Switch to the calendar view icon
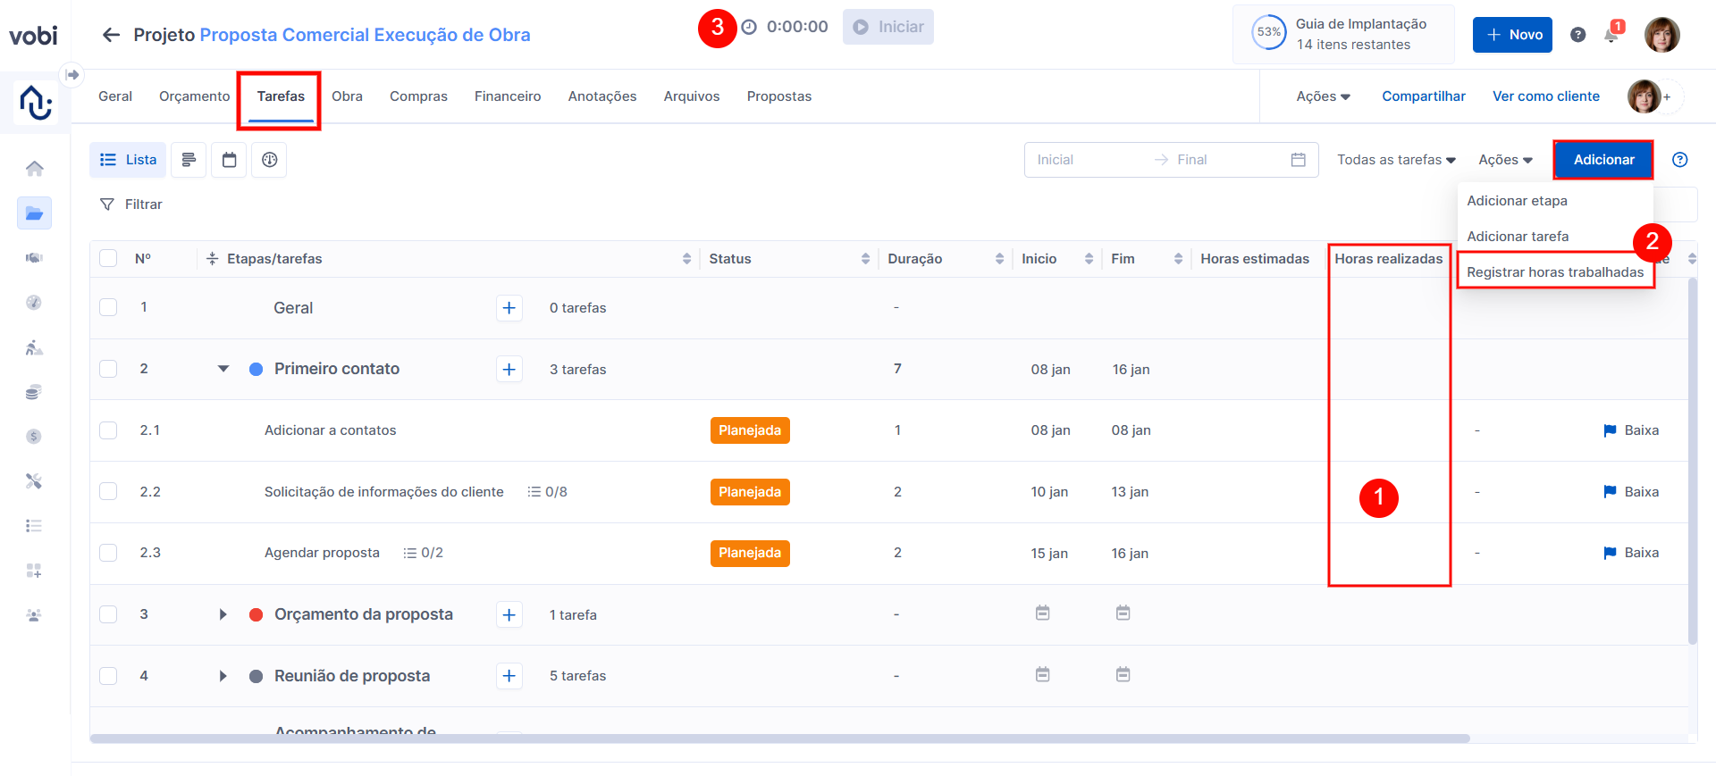 (230, 160)
